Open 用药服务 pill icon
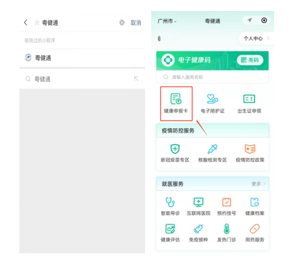The height and width of the screenshot is (256, 299). coord(255,233)
